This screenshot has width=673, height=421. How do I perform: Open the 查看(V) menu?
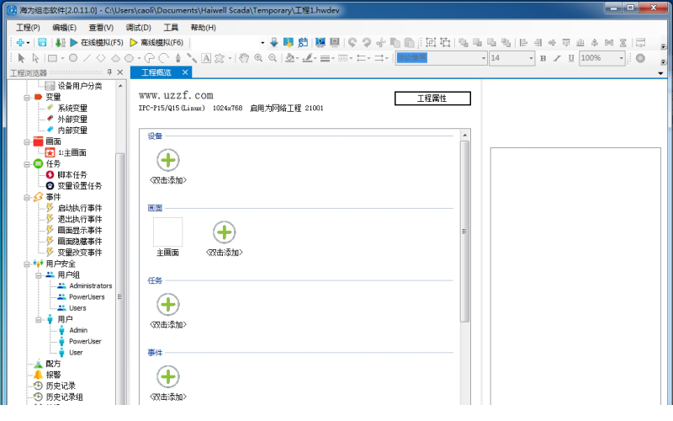pos(101,28)
